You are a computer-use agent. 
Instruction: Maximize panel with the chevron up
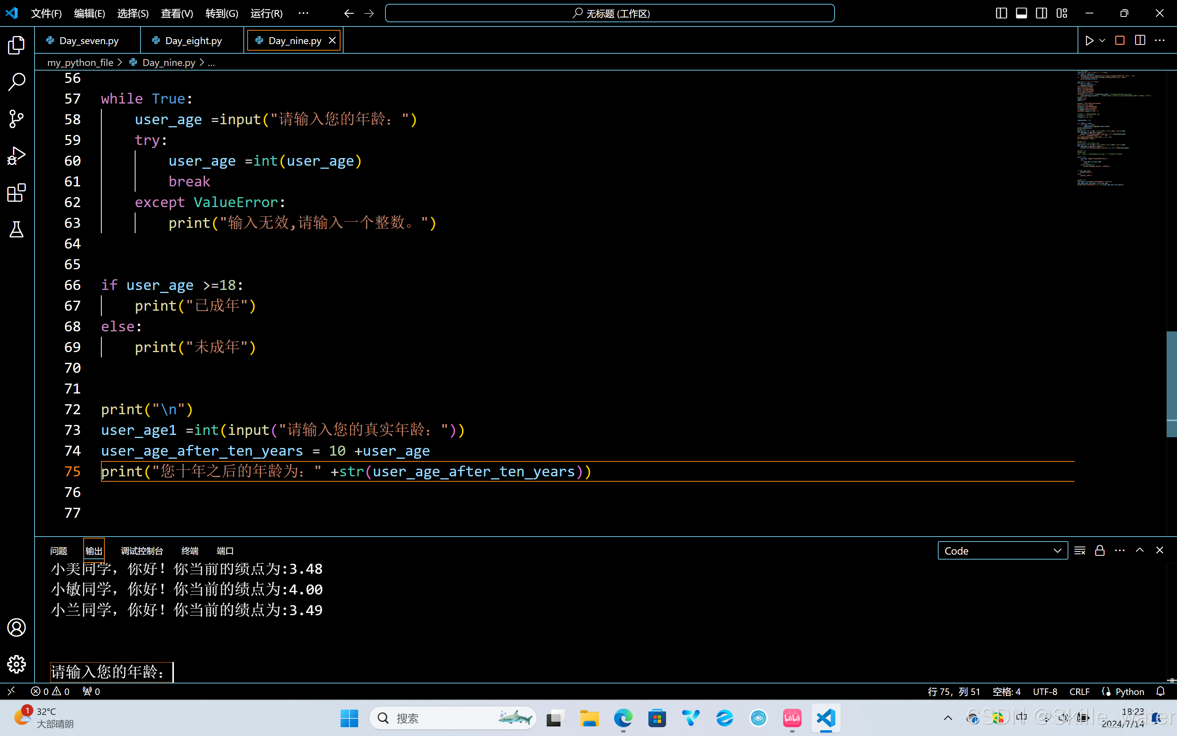[x=1139, y=550]
